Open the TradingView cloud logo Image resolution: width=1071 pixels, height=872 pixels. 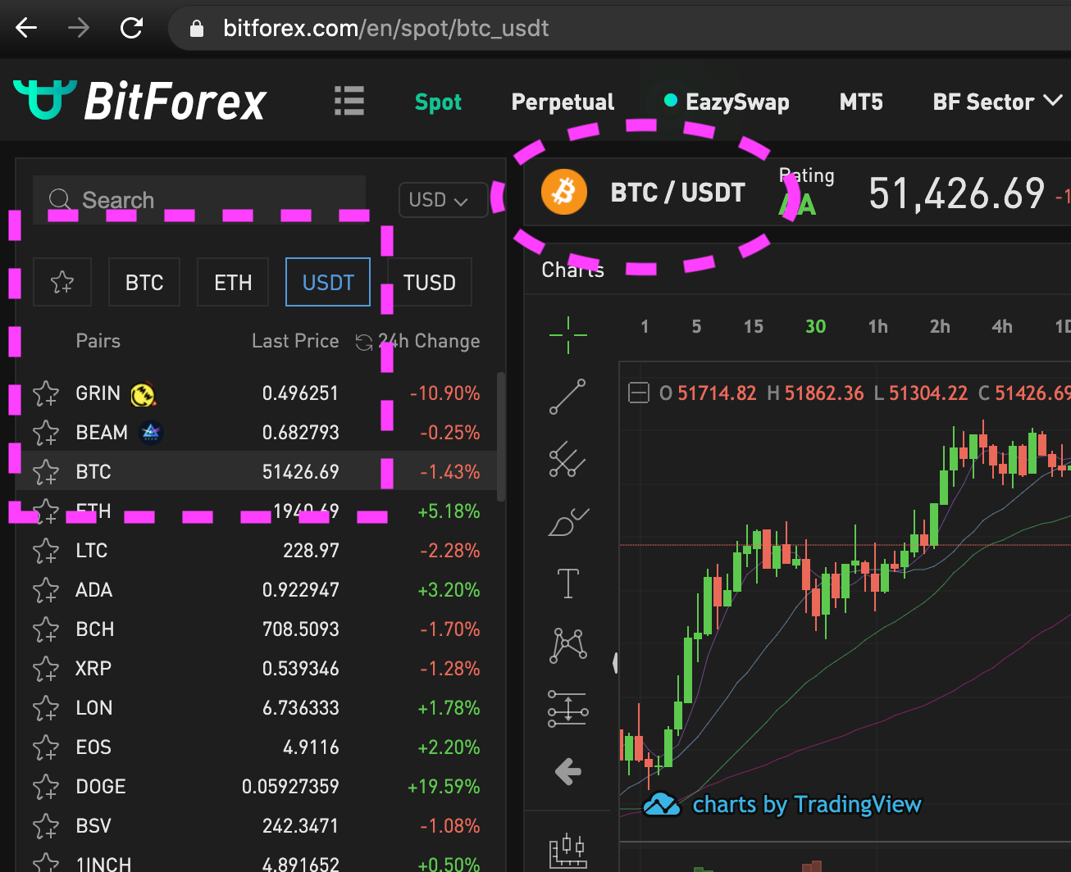point(661,805)
